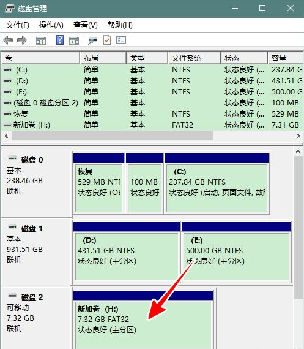Viewport: 304px width, 349px height.
Task: Open the 帮助(H) menu
Action: click(120, 25)
